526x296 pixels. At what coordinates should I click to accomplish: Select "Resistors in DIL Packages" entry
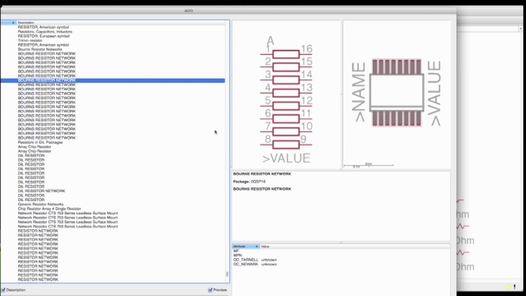click(x=40, y=142)
